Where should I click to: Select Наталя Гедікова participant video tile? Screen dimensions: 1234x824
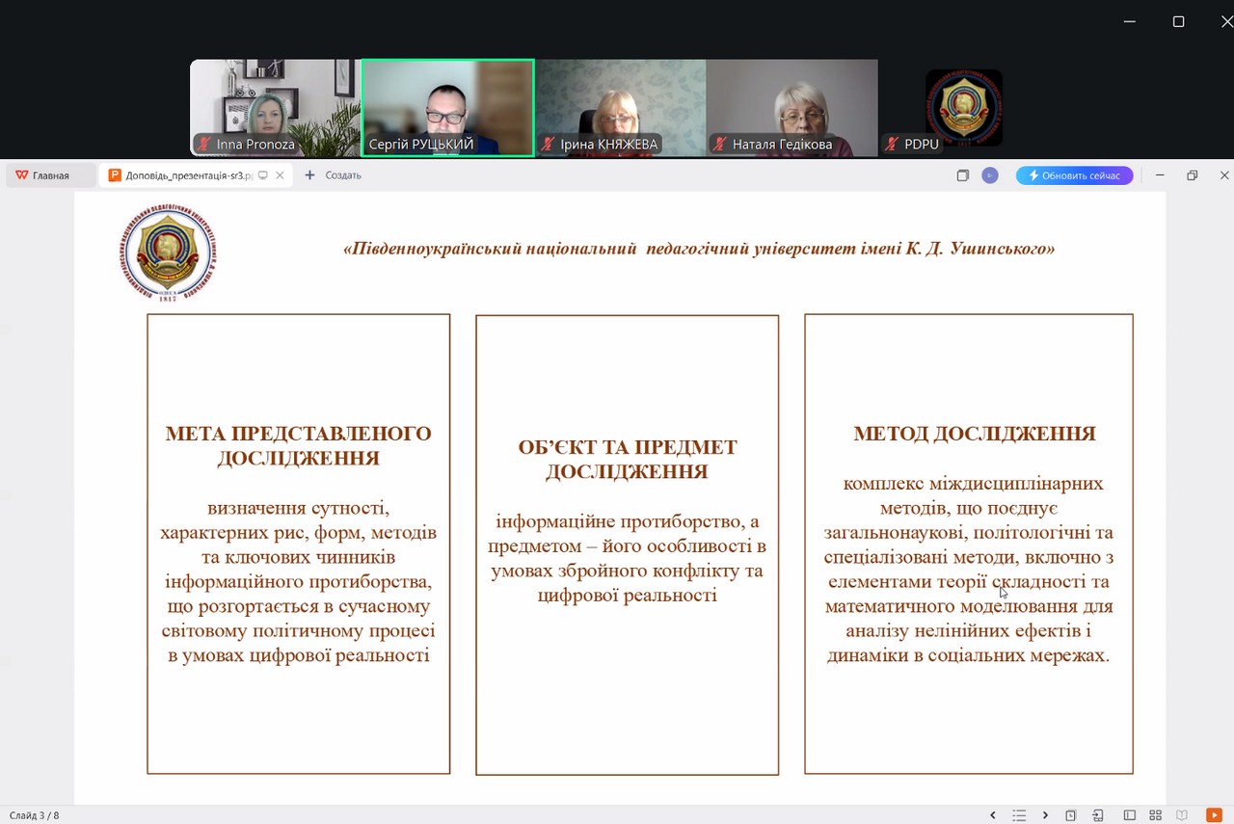(x=791, y=107)
